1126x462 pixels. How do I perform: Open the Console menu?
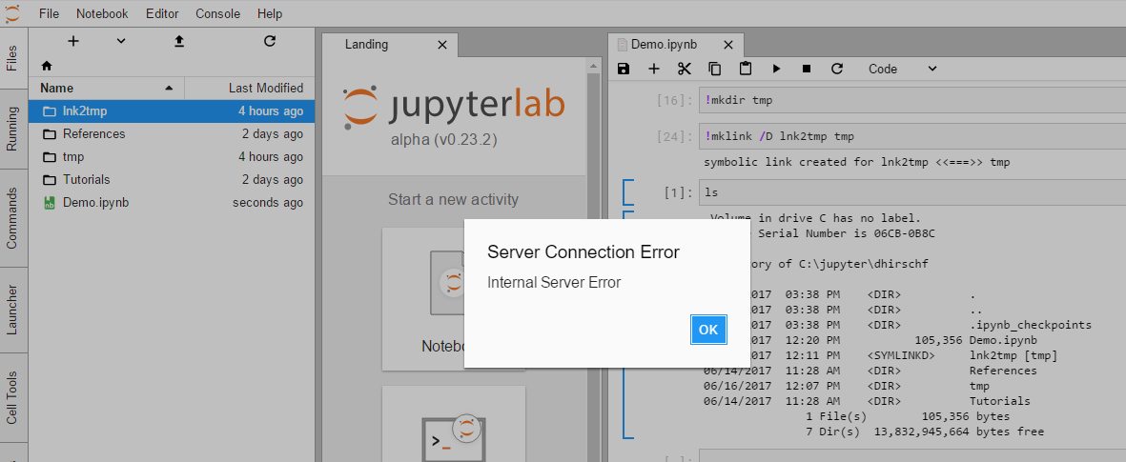(x=217, y=13)
